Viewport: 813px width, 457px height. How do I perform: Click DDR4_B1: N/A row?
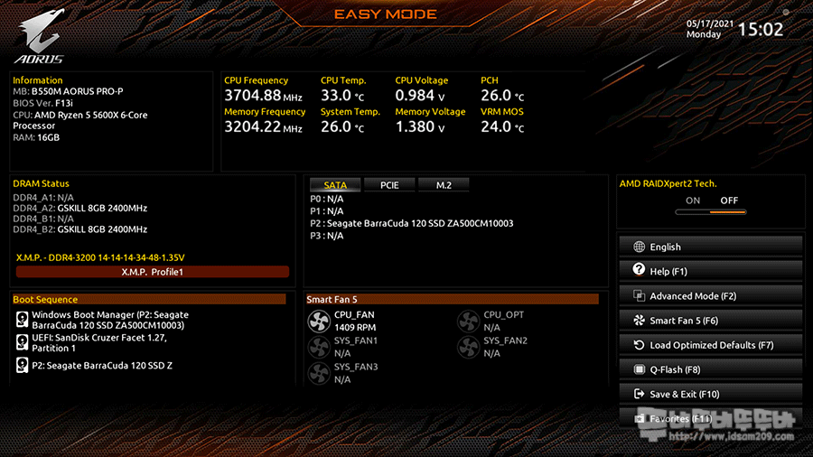click(43, 219)
